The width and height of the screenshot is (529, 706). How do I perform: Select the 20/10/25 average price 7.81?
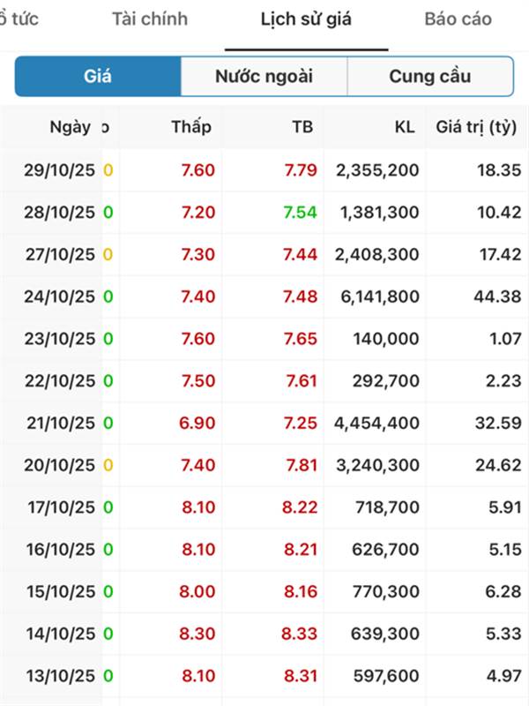point(300,465)
